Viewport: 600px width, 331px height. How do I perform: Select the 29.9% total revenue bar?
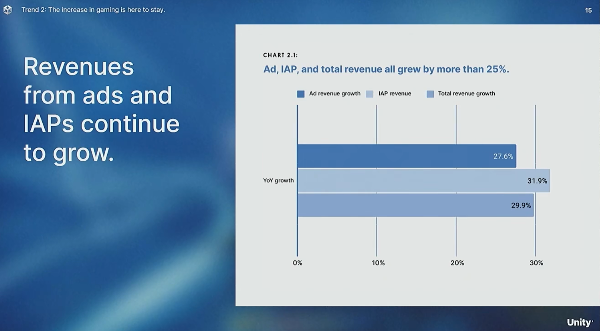point(416,205)
